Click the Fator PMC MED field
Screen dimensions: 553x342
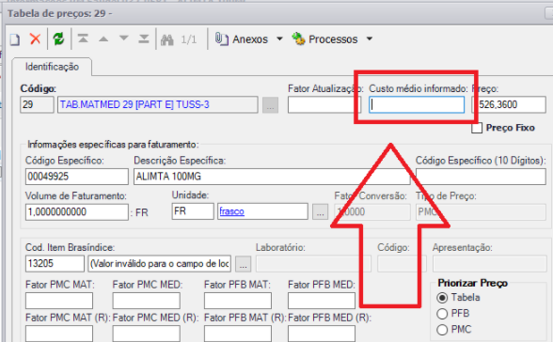click(147, 301)
